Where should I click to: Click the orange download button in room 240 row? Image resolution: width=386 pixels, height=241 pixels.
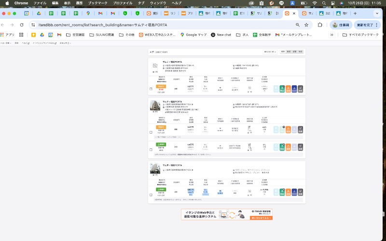coord(288,146)
